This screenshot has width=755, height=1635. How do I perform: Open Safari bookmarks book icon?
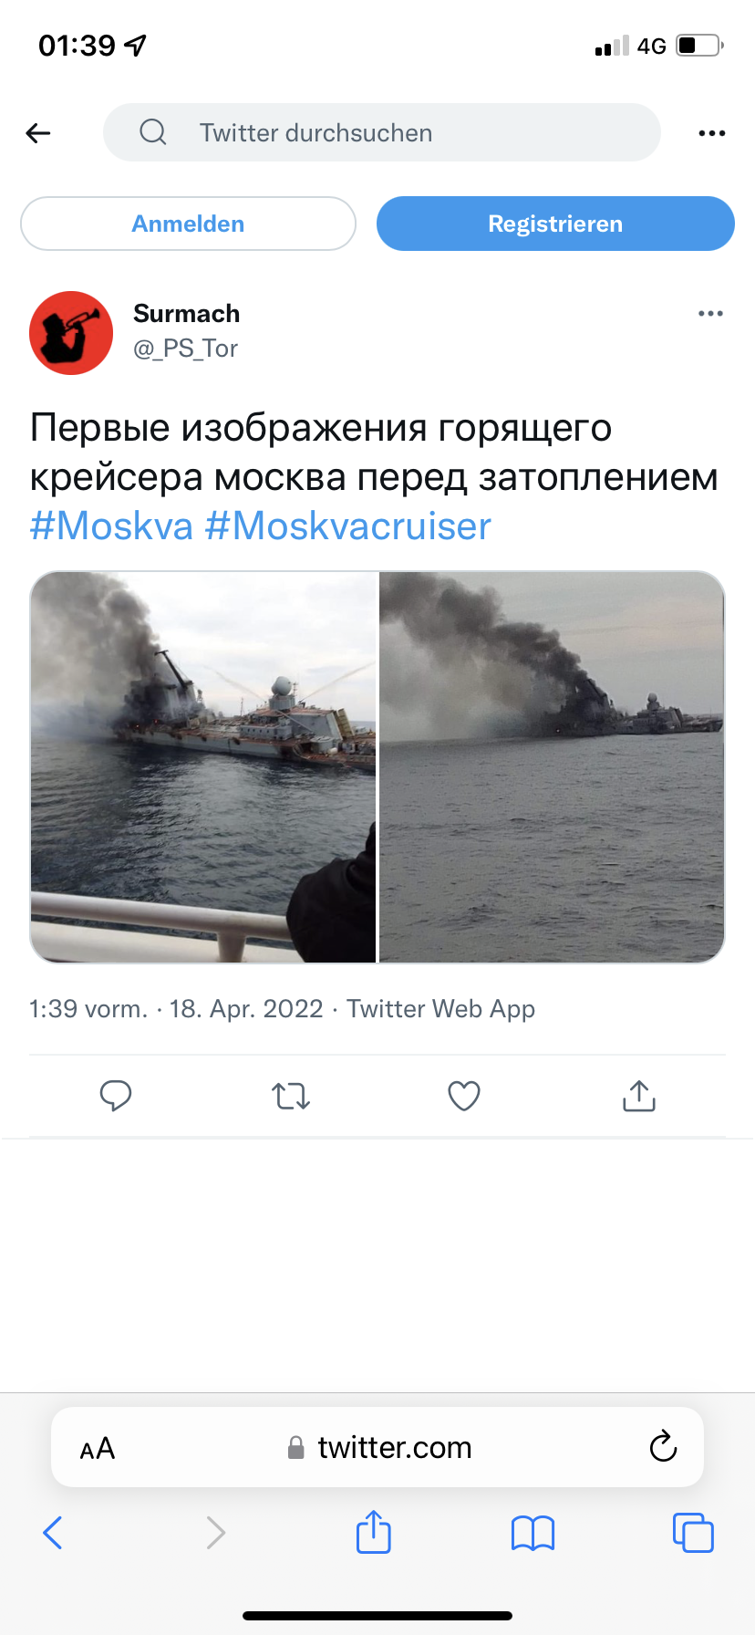pos(533,1533)
